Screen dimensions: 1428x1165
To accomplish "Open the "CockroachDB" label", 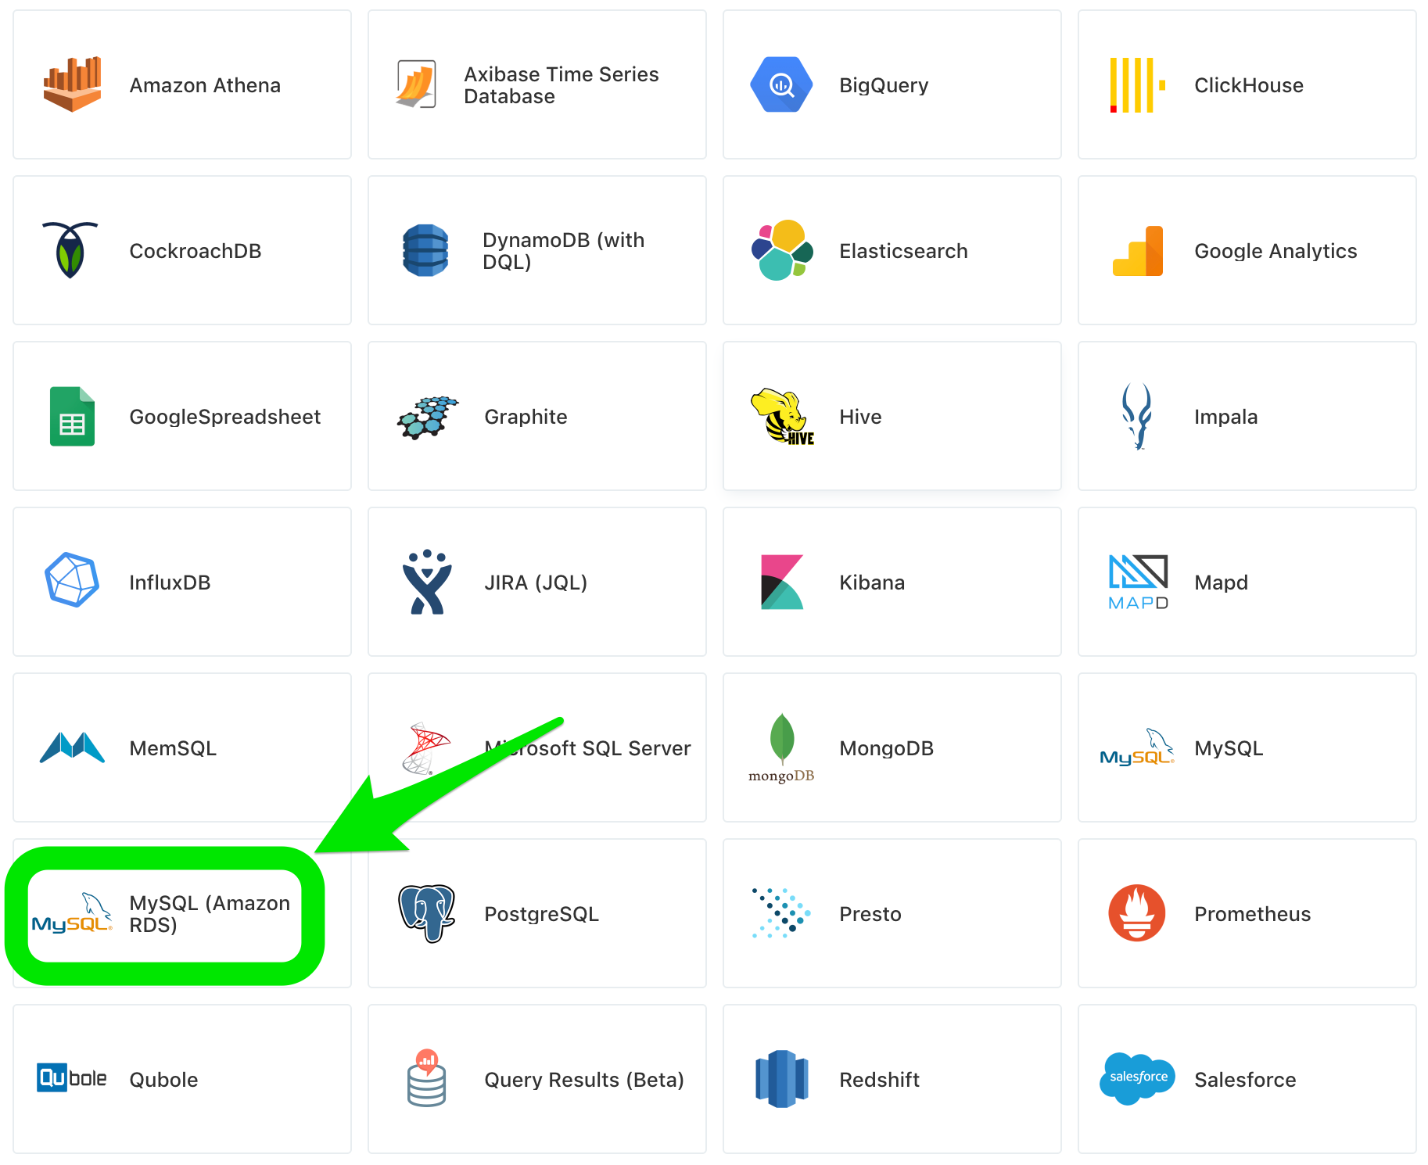I will [x=196, y=251].
